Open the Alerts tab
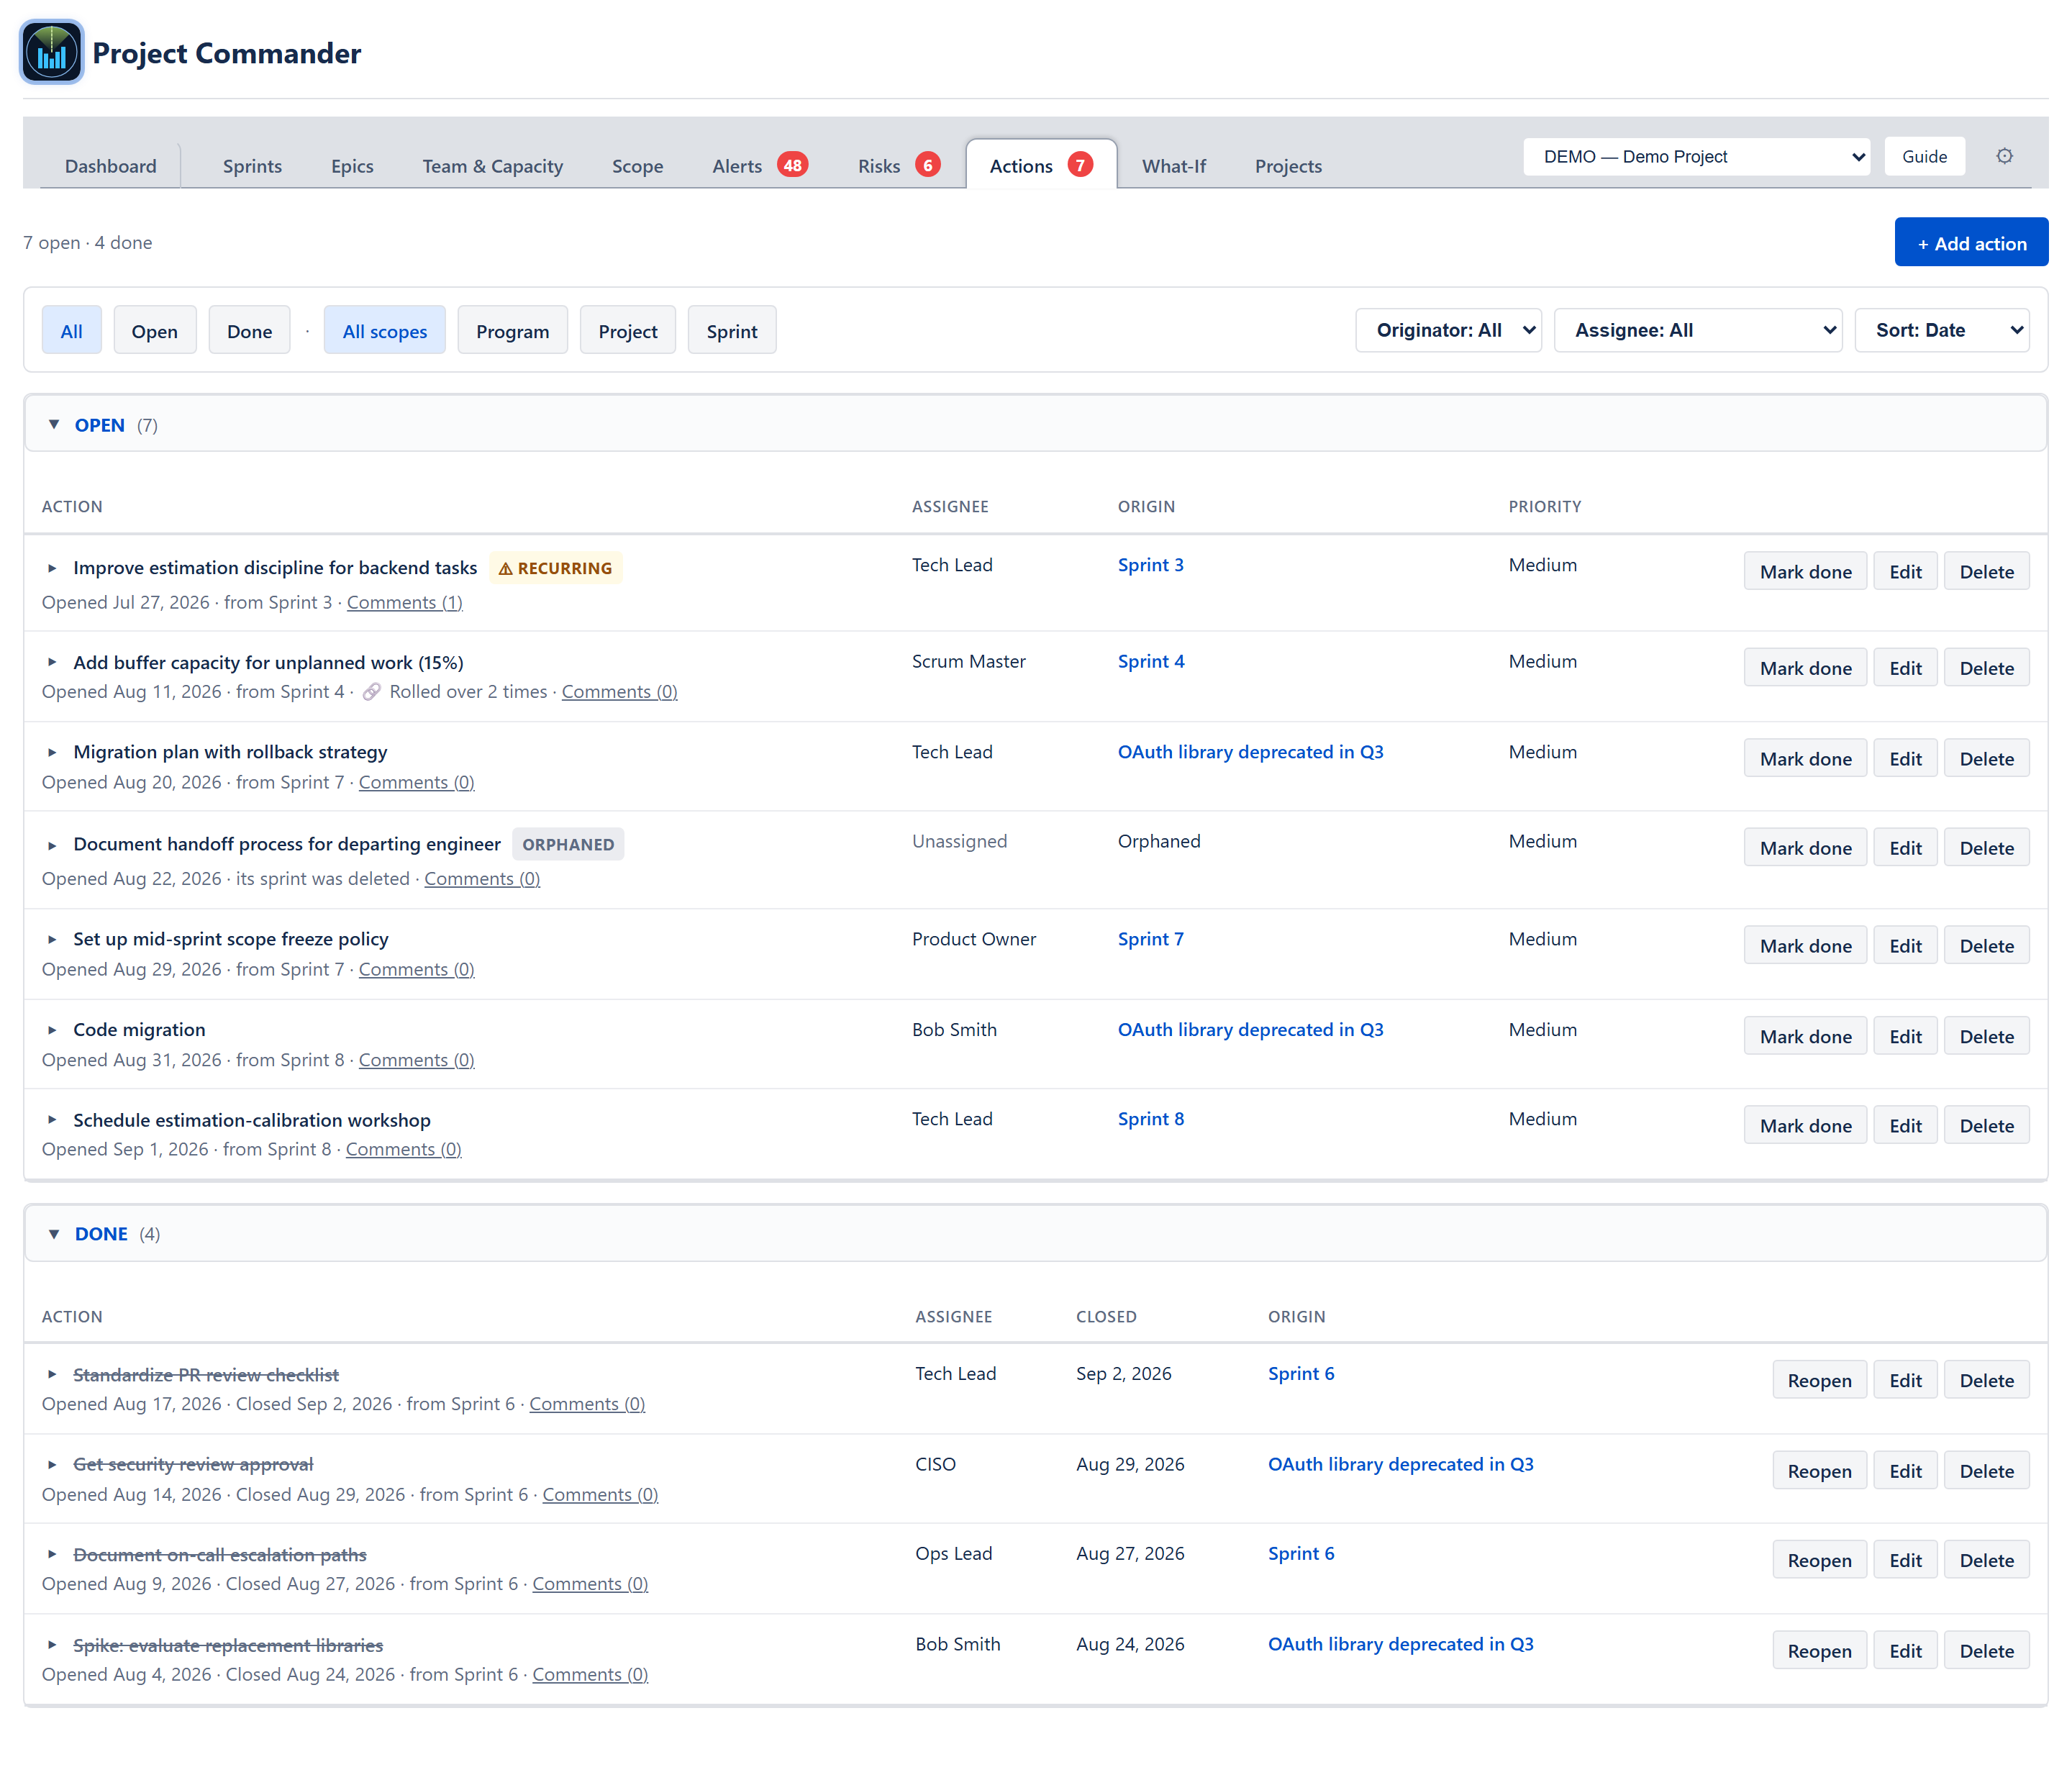 coord(759,166)
